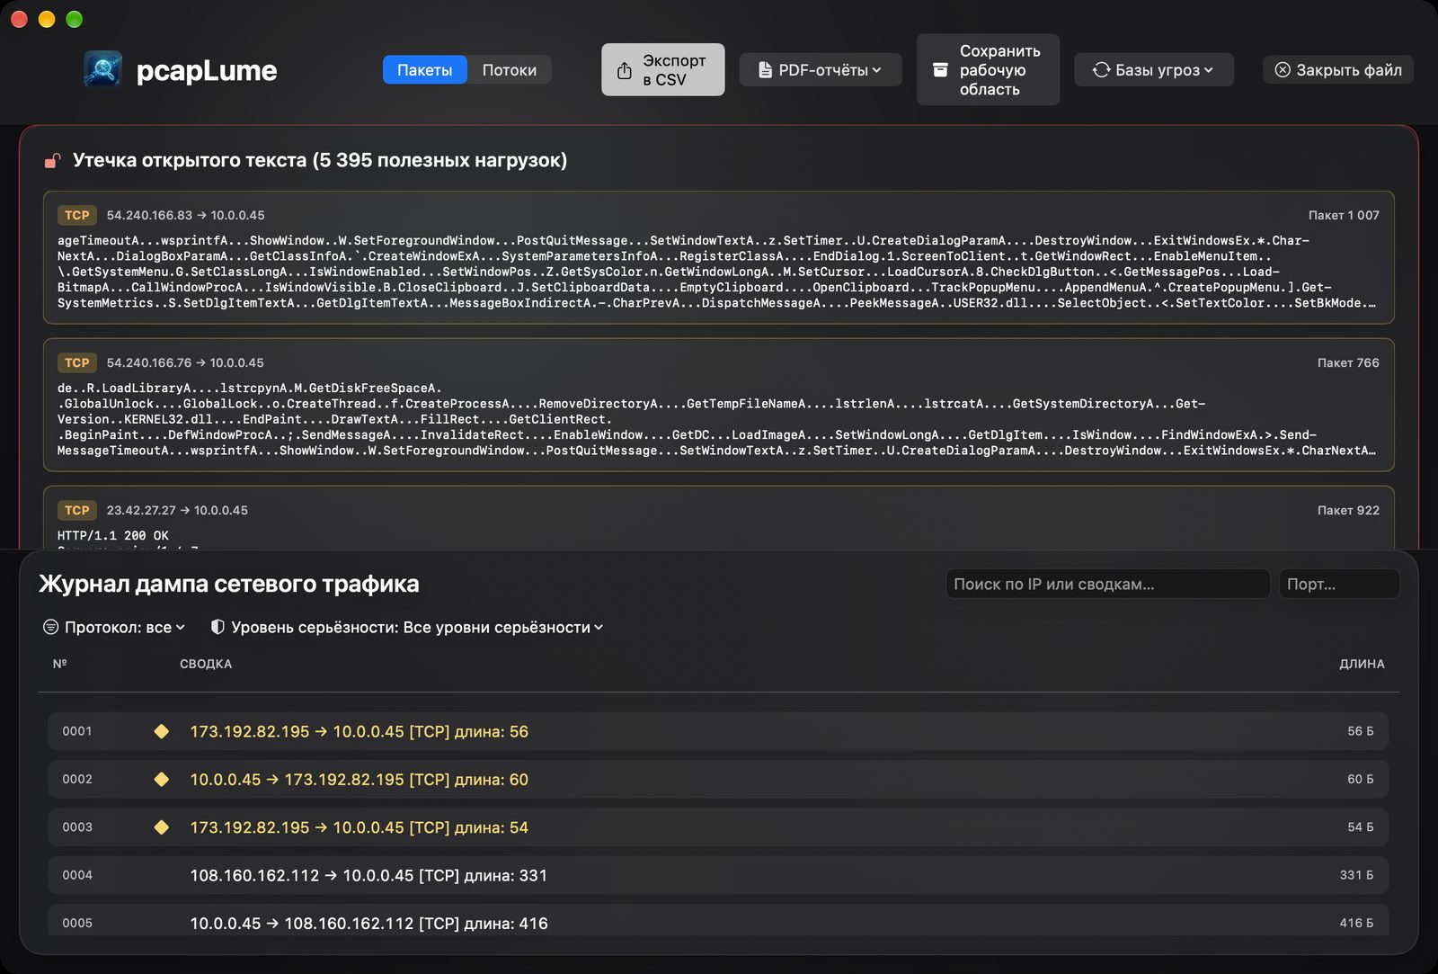Click the yellow macOS minimize button

[x=47, y=19]
